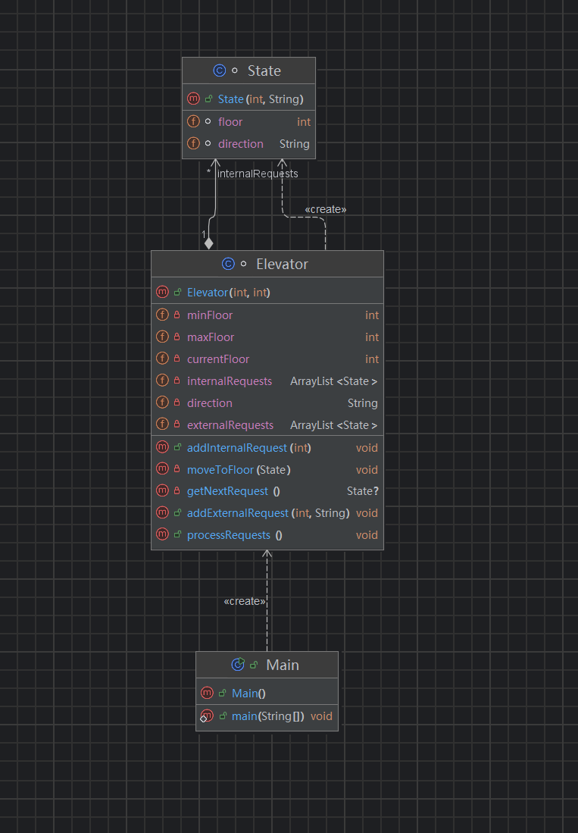Click the Main() constructor row
The width and height of the screenshot is (578, 833).
tap(267, 694)
